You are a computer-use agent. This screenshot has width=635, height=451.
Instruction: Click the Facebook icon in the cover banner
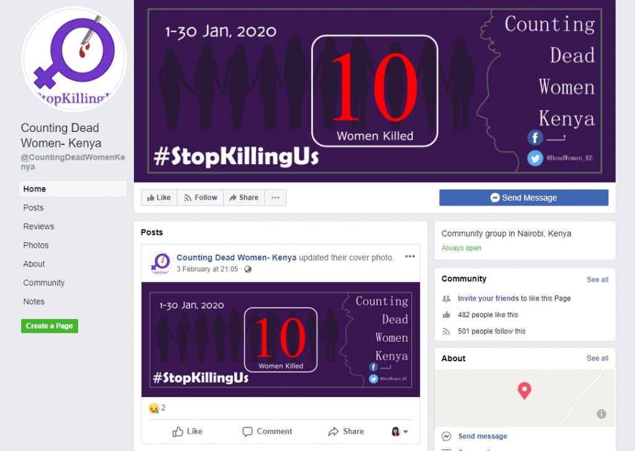pos(535,138)
